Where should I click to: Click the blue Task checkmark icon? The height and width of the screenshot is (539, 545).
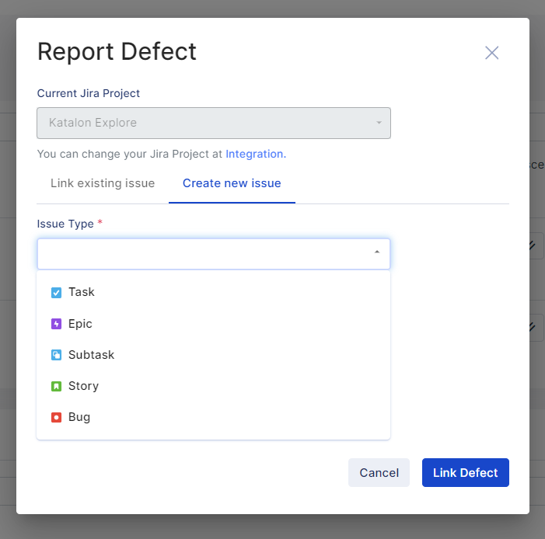[x=56, y=293]
